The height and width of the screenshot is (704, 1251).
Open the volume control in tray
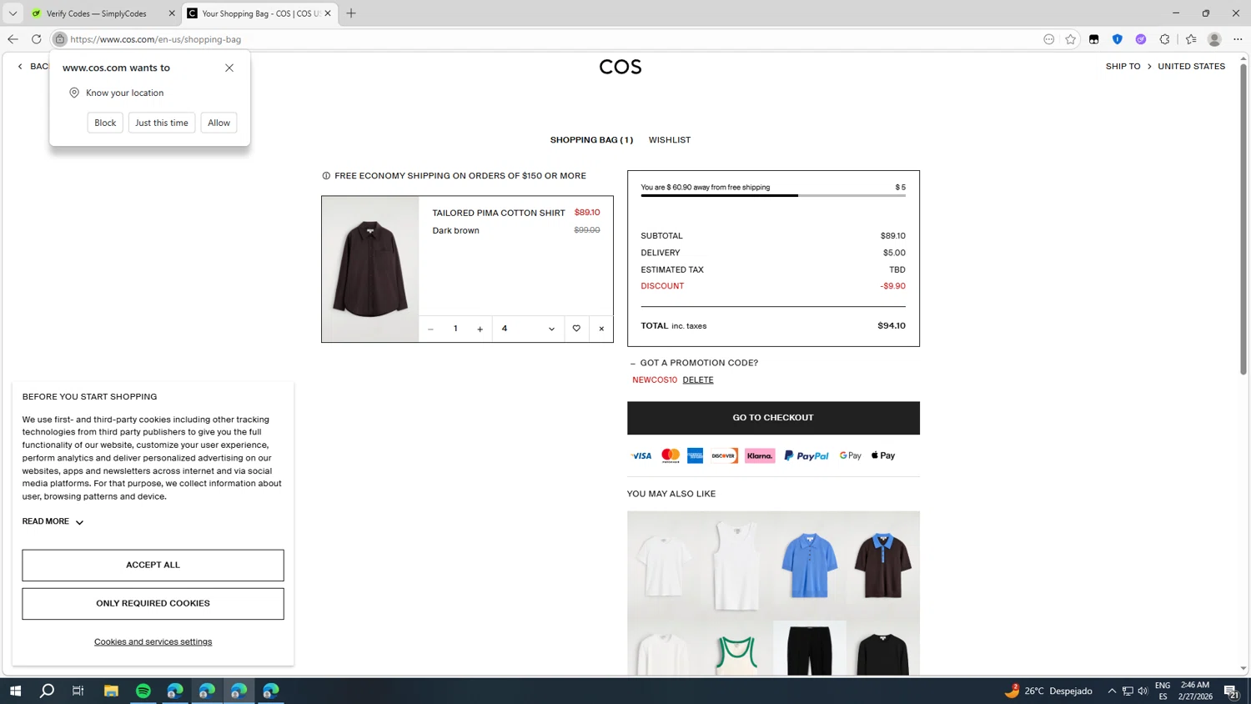tap(1143, 691)
